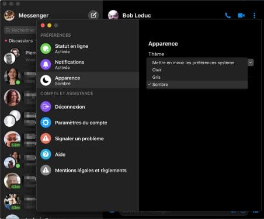Open the Discussions section label
The width and height of the screenshot is (264, 219).
click(x=21, y=41)
